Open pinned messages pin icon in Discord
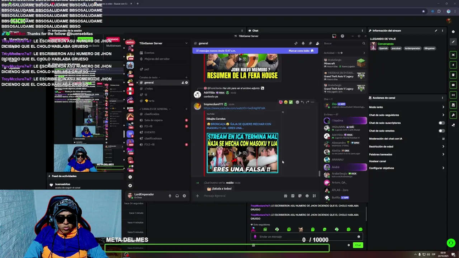 click(310, 43)
